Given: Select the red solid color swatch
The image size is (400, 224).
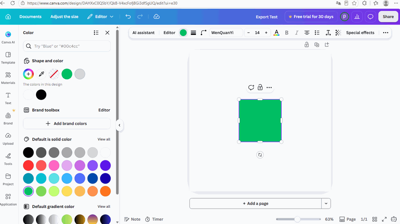Looking at the screenshot, I should (x=28, y=165).
